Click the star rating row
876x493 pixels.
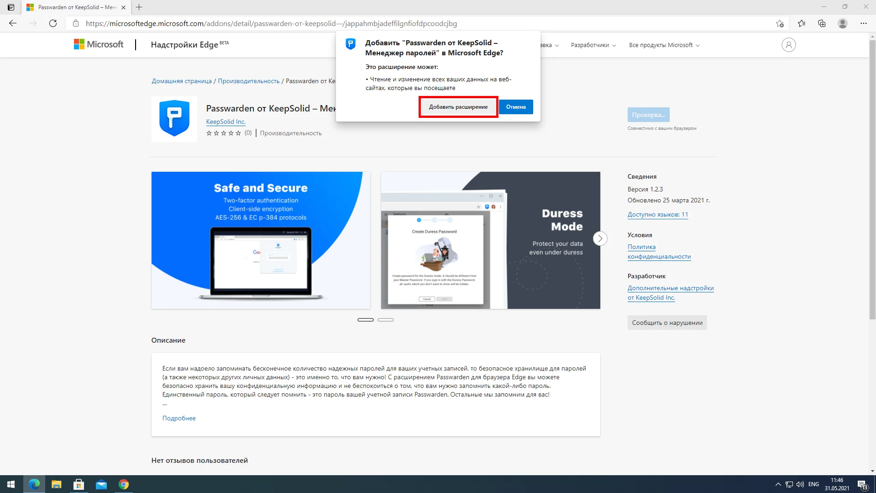tap(224, 133)
